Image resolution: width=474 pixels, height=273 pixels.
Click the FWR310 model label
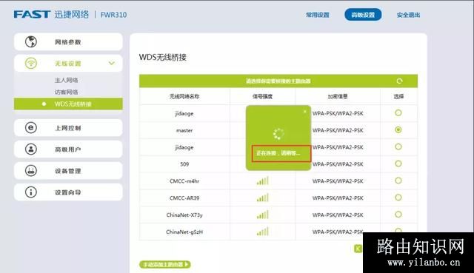point(113,15)
